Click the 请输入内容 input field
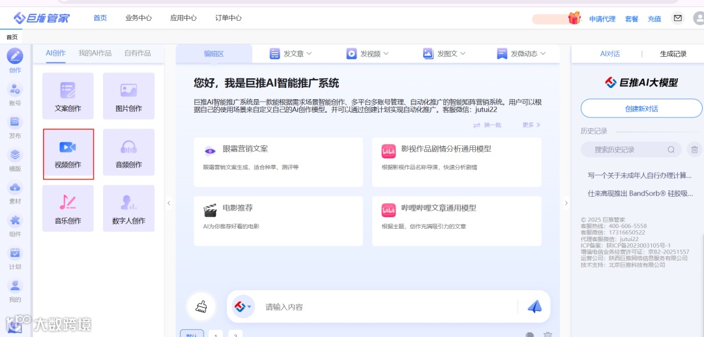This screenshot has height=337, width=704. (389, 307)
